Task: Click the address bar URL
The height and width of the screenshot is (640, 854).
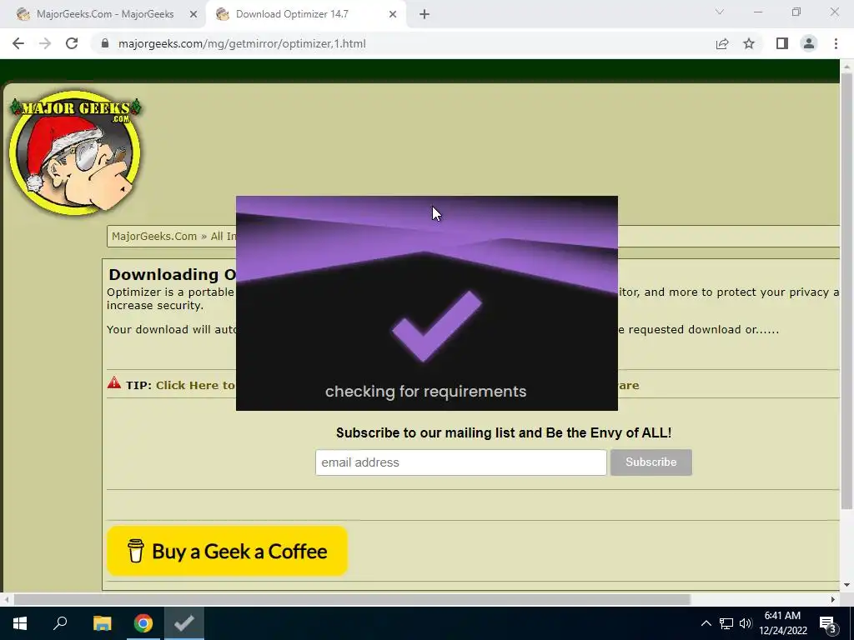Action: (x=242, y=43)
